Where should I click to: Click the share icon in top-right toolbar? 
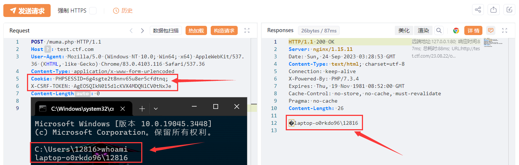(478, 10)
